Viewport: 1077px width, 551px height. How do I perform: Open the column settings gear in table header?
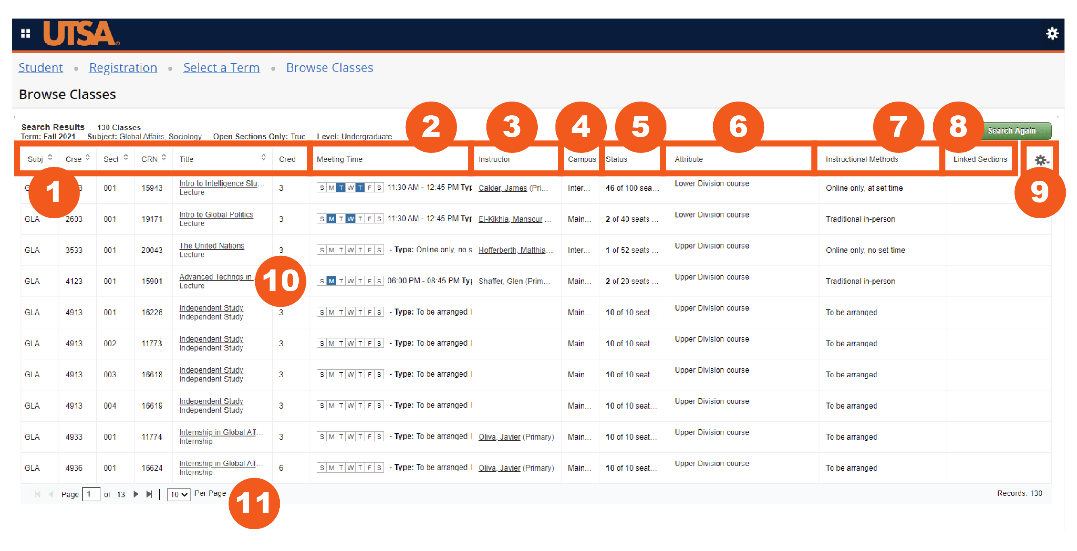click(x=1041, y=160)
